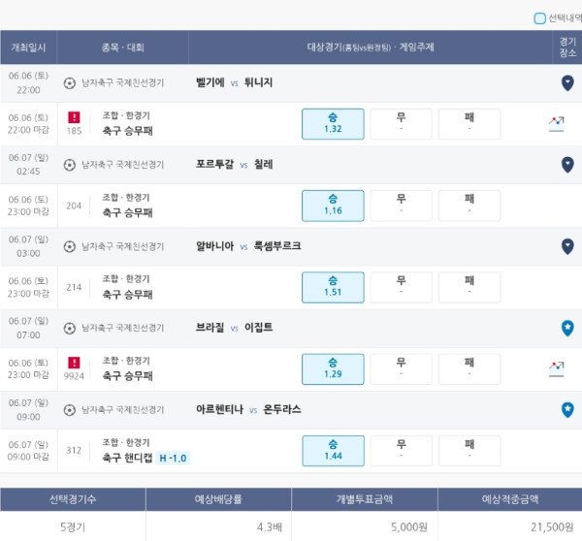This screenshot has height=541, width=582.
Task: Click the 포르투갈 vs 칠레 match title
Action: pos(234,165)
